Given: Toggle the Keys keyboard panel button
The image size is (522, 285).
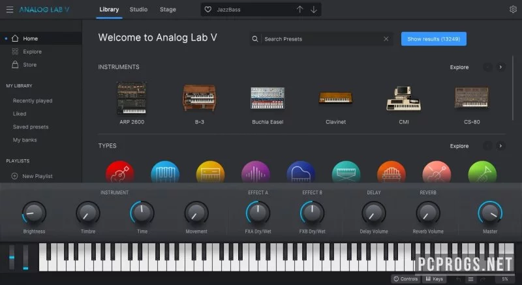Looking at the screenshot, I should tap(435, 279).
